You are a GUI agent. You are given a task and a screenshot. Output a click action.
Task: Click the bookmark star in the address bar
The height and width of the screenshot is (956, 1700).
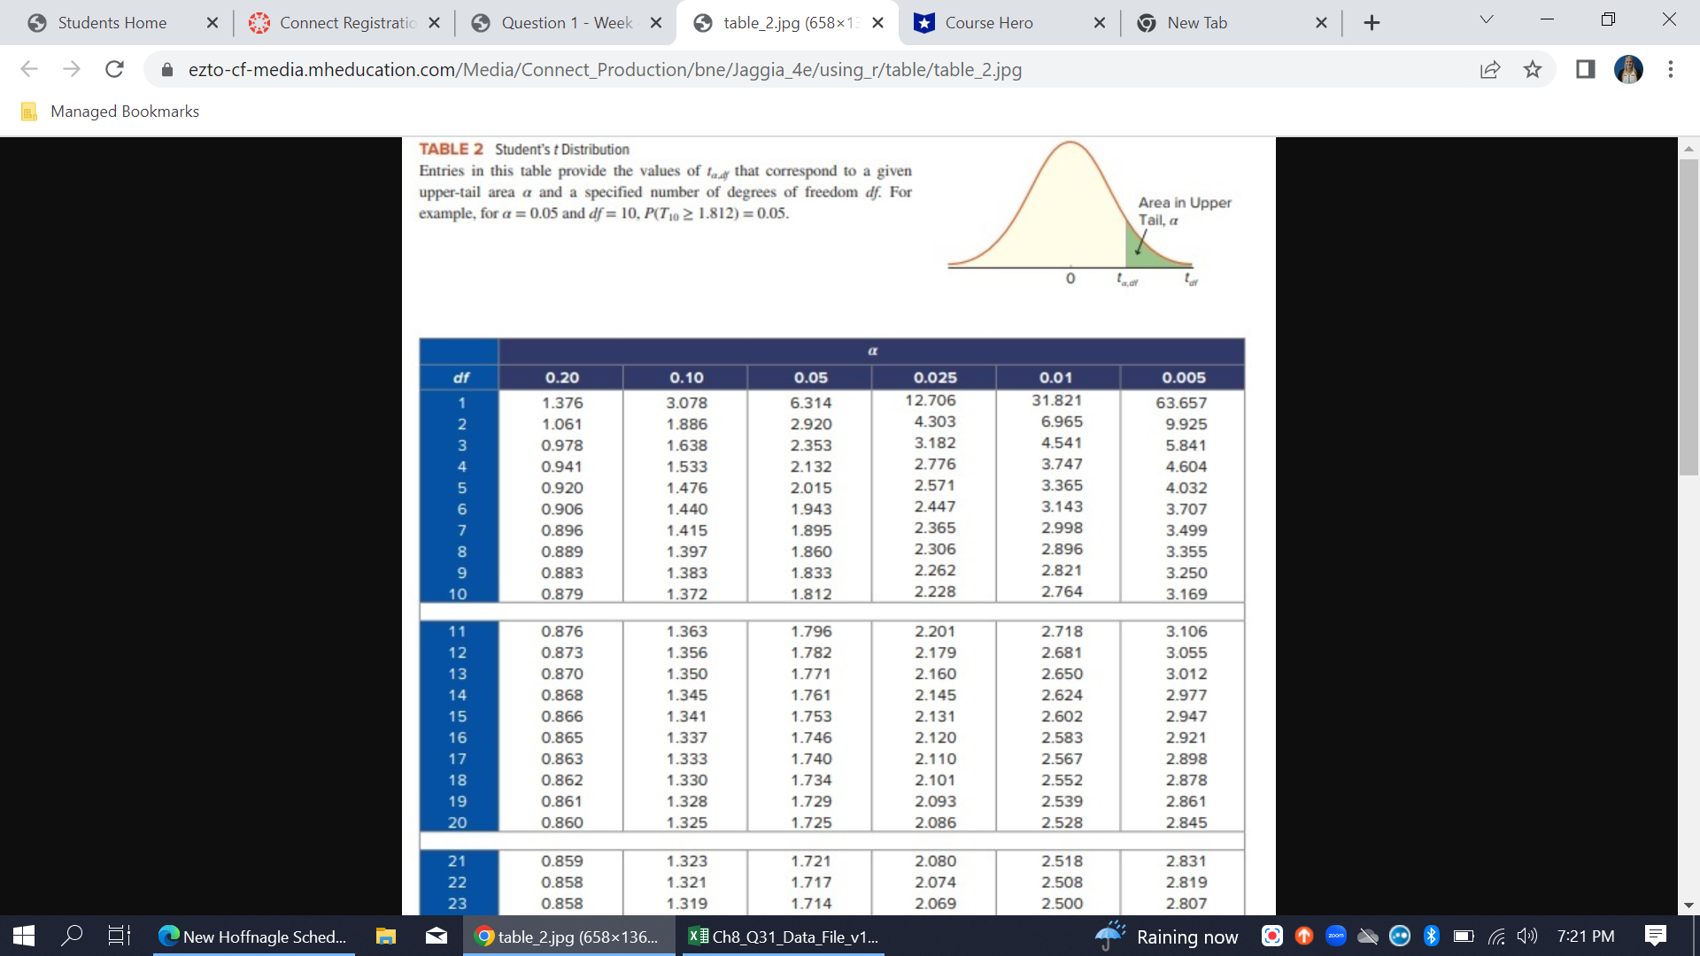1533,69
